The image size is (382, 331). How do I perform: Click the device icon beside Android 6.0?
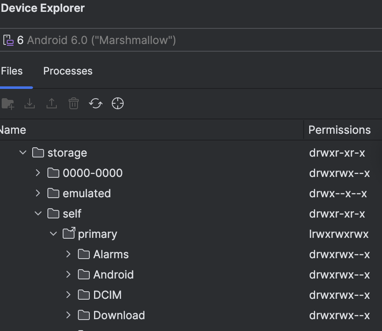click(x=8, y=41)
